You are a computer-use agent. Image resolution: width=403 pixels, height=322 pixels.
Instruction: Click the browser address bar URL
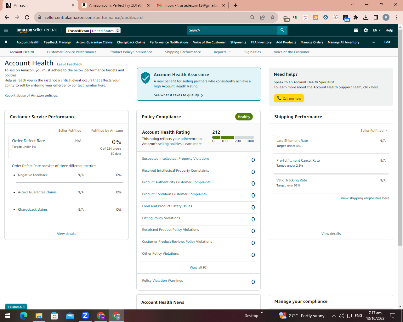tap(94, 17)
